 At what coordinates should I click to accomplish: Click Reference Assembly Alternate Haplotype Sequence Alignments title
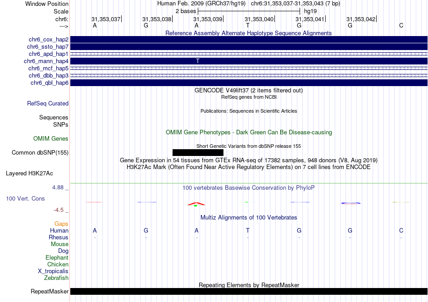click(248, 33)
